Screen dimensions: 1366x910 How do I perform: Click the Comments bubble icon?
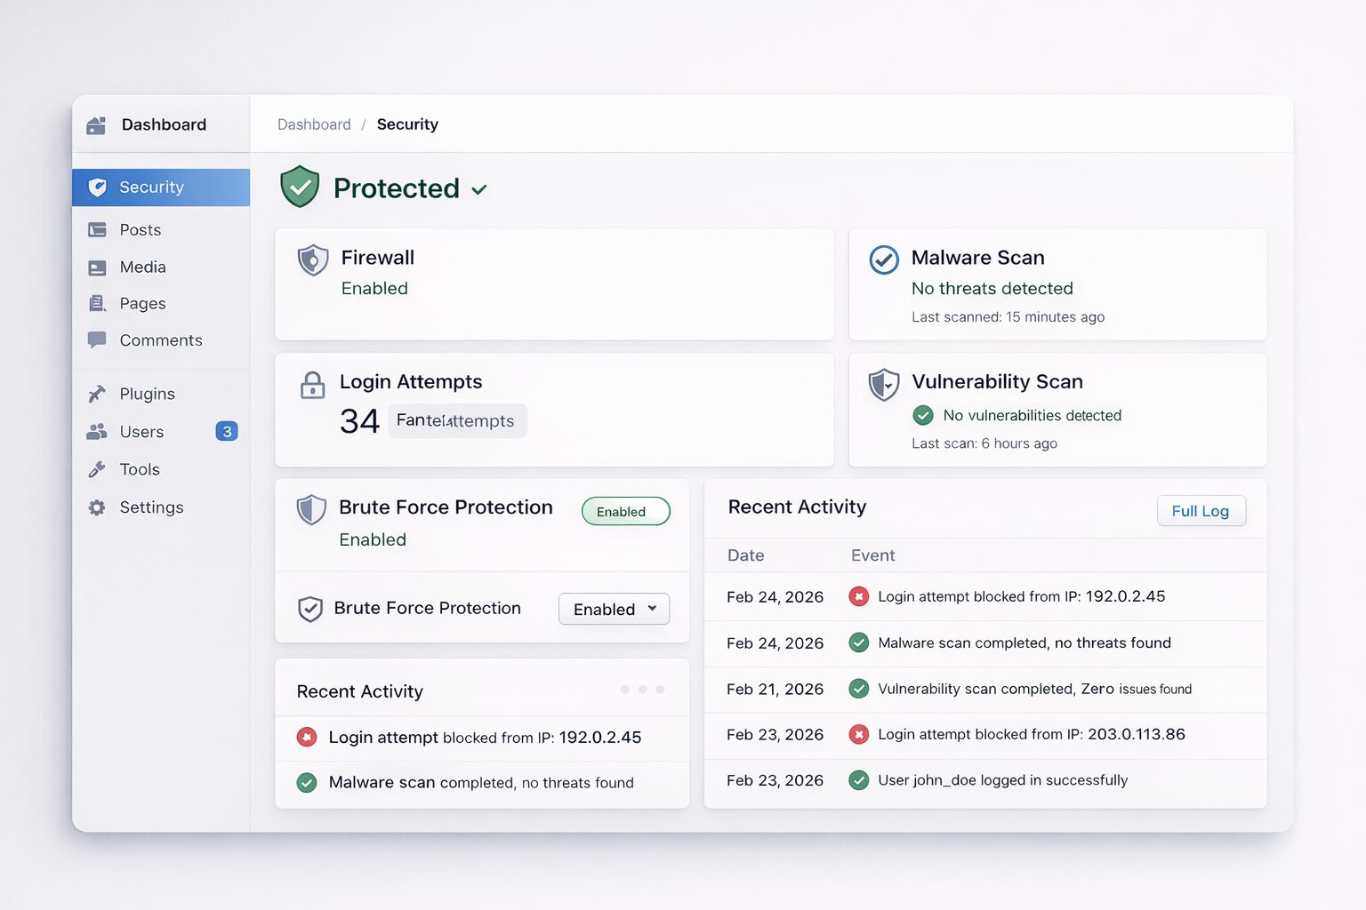pyautogui.click(x=97, y=339)
